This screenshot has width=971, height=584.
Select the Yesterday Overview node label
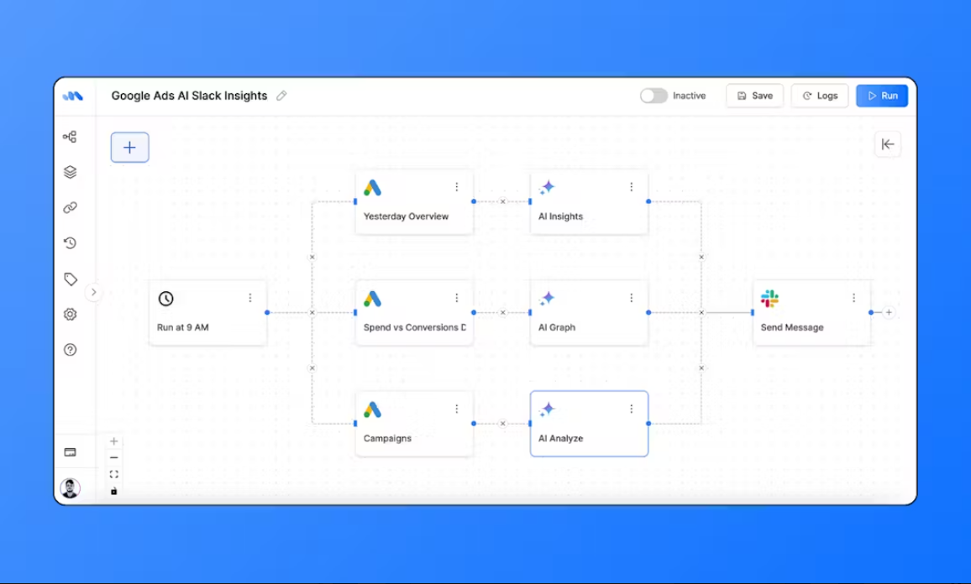coord(407,216)
